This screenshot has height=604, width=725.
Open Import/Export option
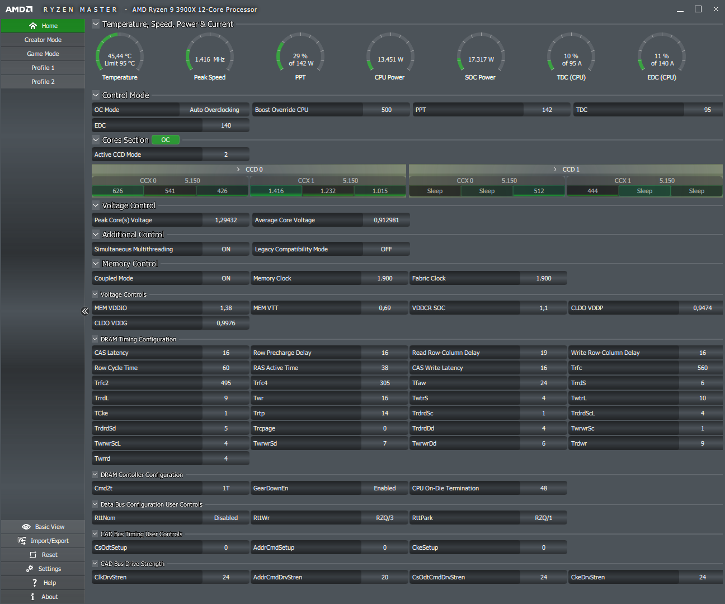click(x=43, y=541)
